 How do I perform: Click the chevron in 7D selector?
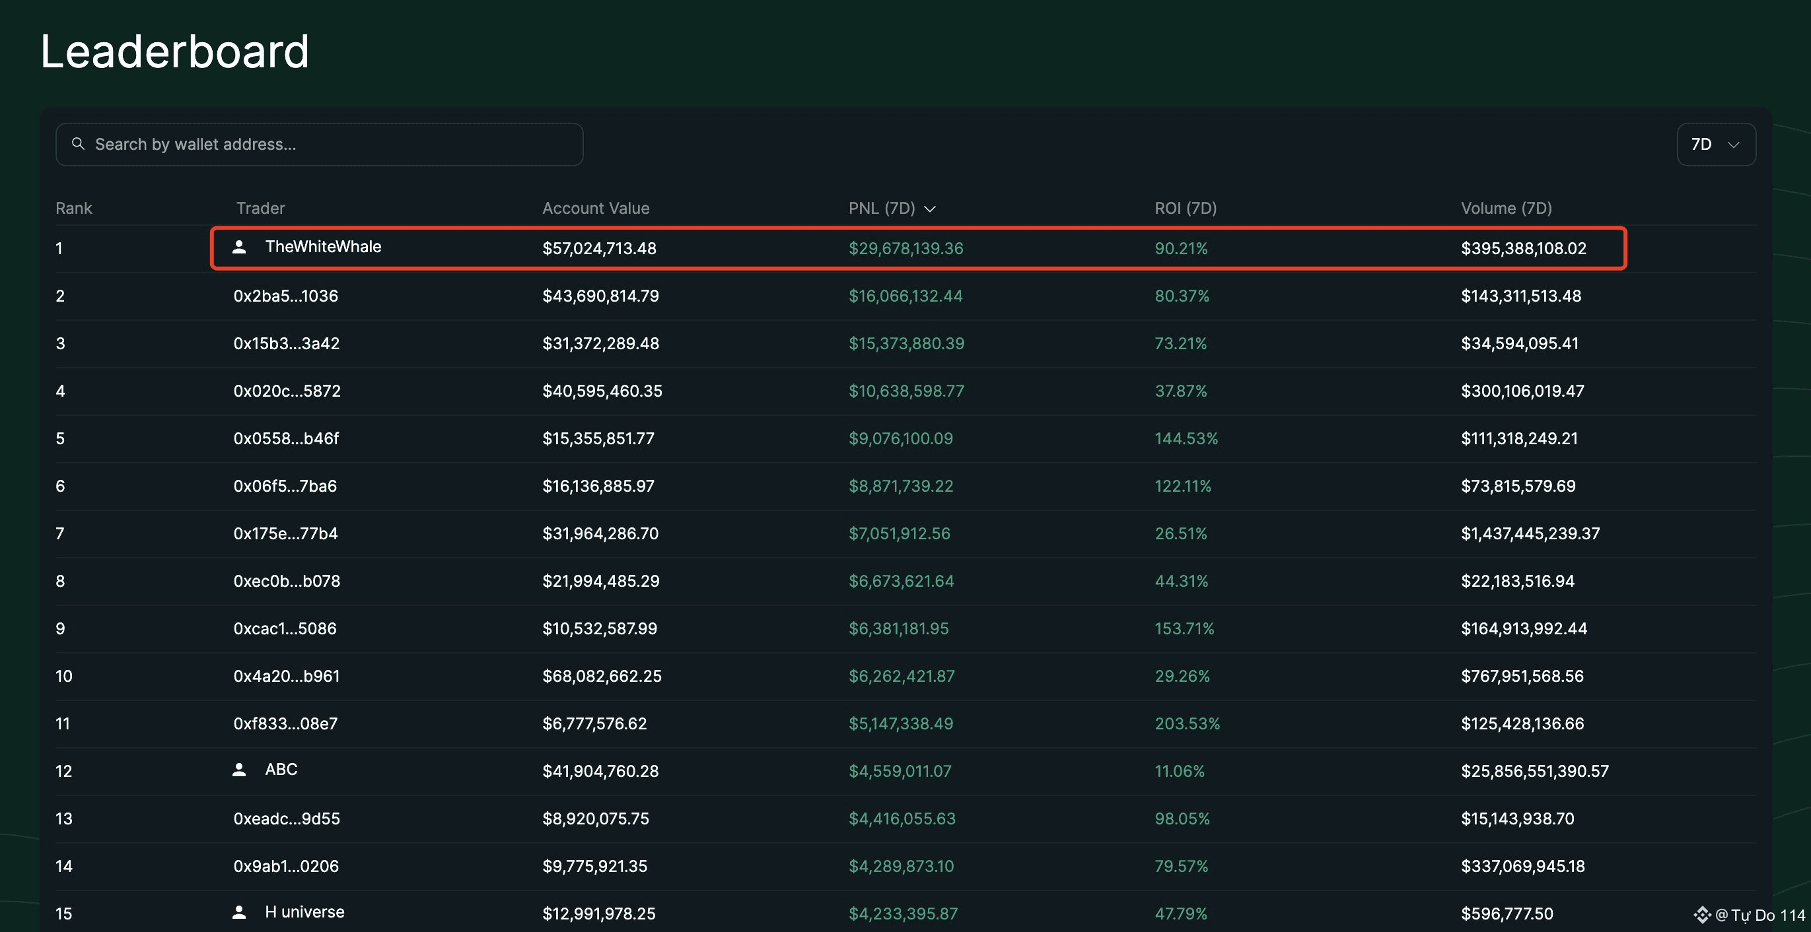tap(1734, 145)
